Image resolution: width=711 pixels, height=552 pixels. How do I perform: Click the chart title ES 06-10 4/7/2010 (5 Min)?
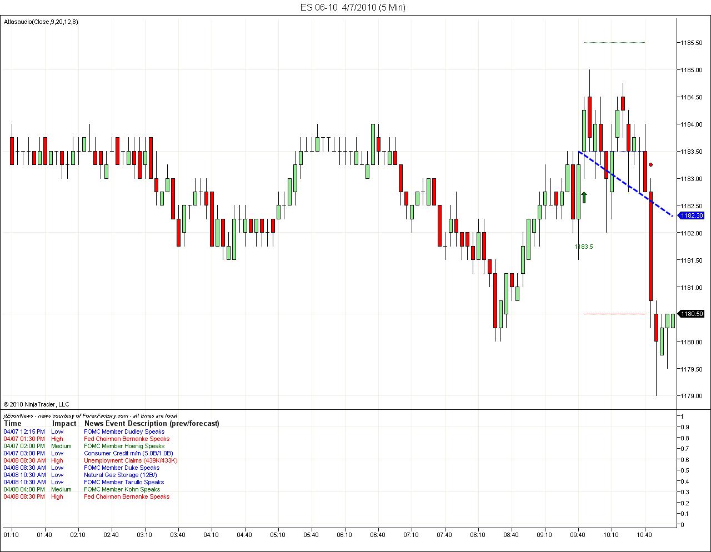click(x=353, y=7)
